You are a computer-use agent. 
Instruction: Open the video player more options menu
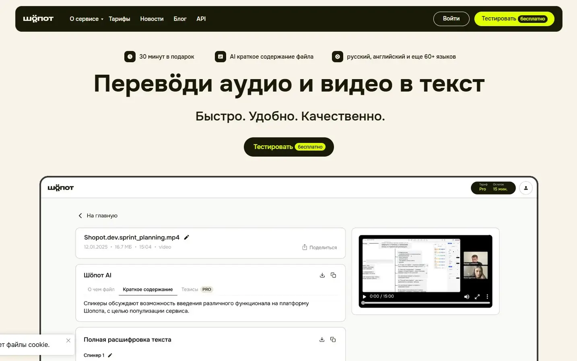(487, 297)
